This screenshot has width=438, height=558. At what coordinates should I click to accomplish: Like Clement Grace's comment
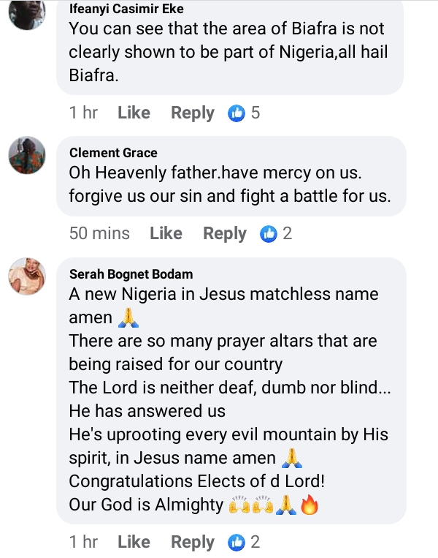(166, 234)
